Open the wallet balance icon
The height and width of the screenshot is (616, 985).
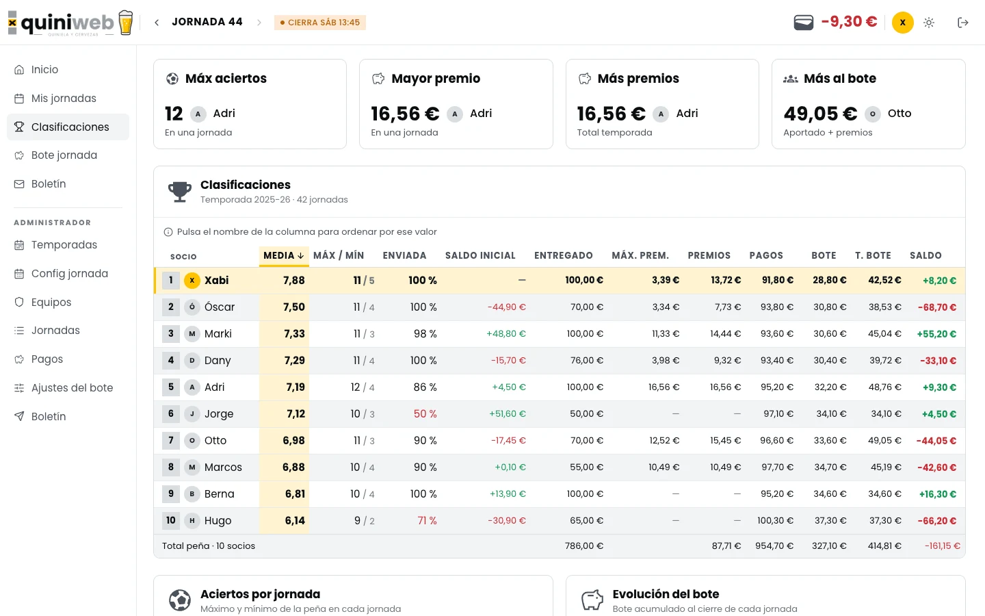coord(803,23)
